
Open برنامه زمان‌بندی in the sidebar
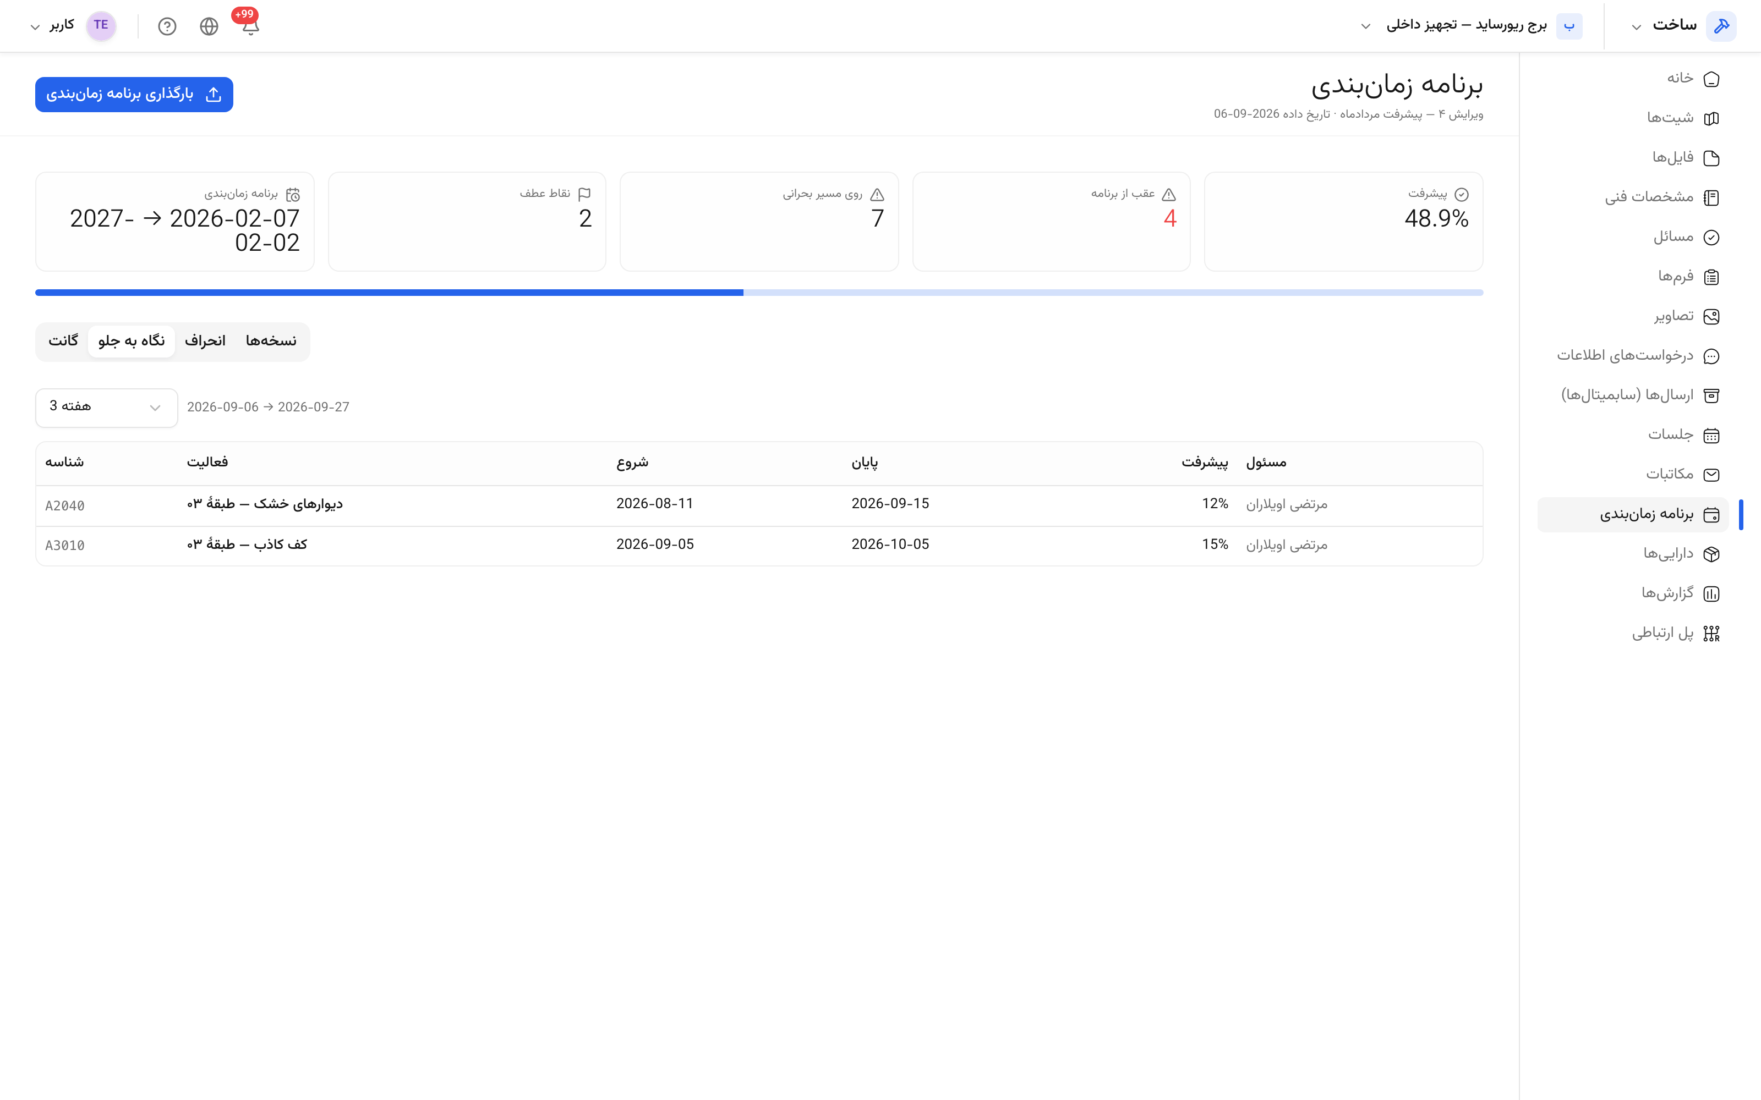coord(1632,515)
